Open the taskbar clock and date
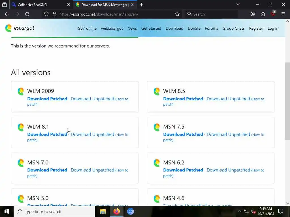The image size is (290, 217). point(266,211)
